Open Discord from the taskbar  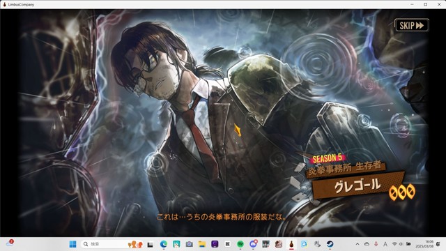pyautogui.click(x=253, y=244)
